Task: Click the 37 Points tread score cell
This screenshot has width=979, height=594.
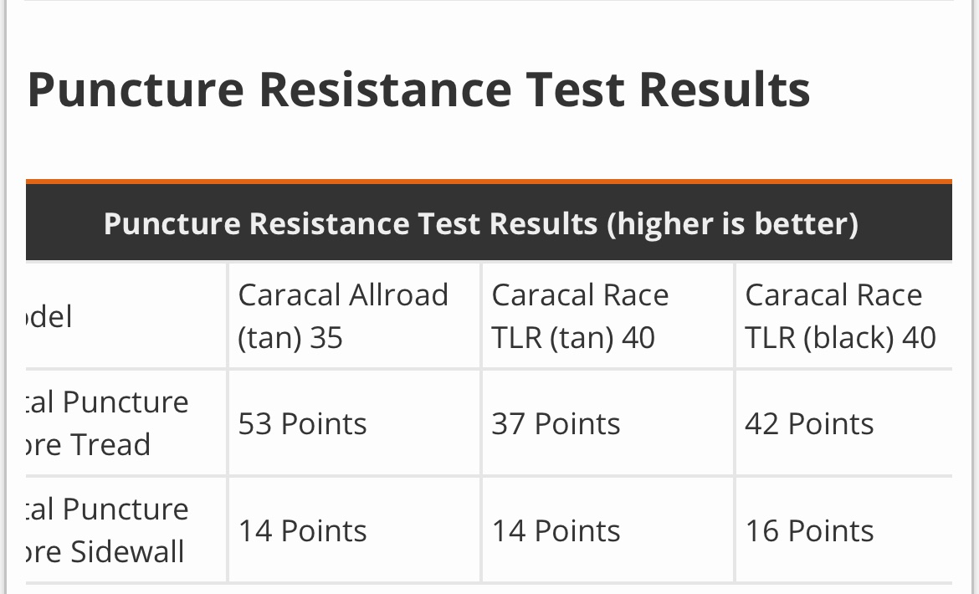Action: 556,424
